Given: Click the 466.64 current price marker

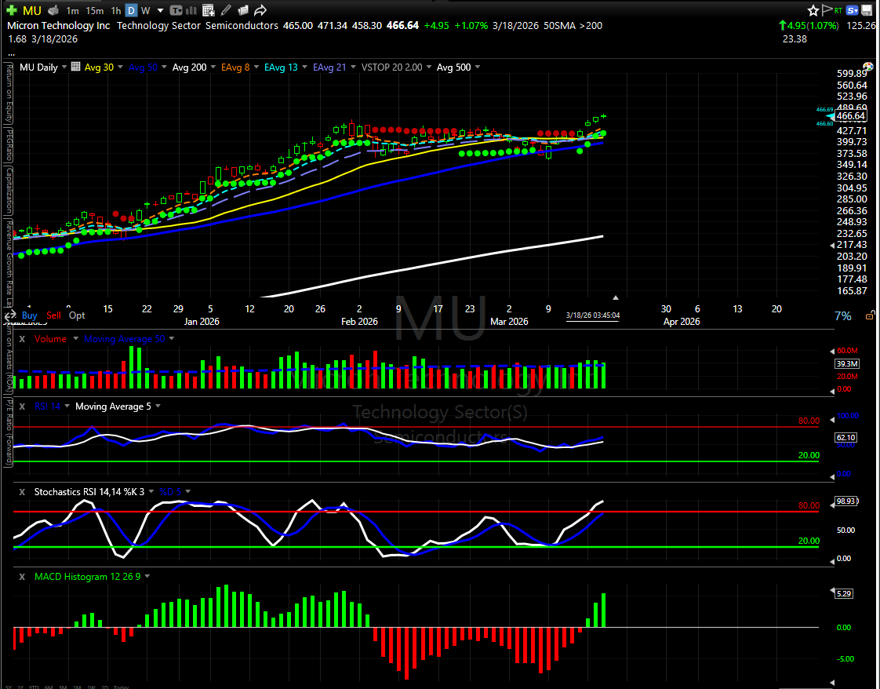Looking at the screenshot, I should point(850,116).
